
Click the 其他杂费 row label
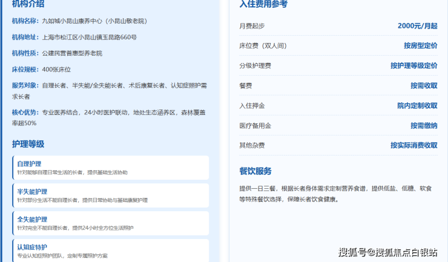tap(252, 145)
